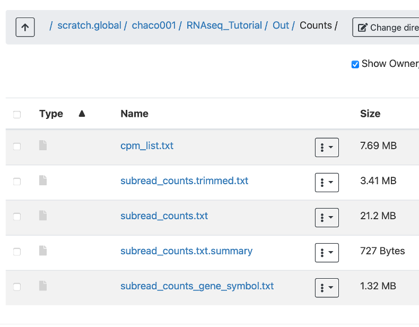Navigate to scratch.global in breadcrumb
This screenshot has width=419, height=327.
(89, 25)
